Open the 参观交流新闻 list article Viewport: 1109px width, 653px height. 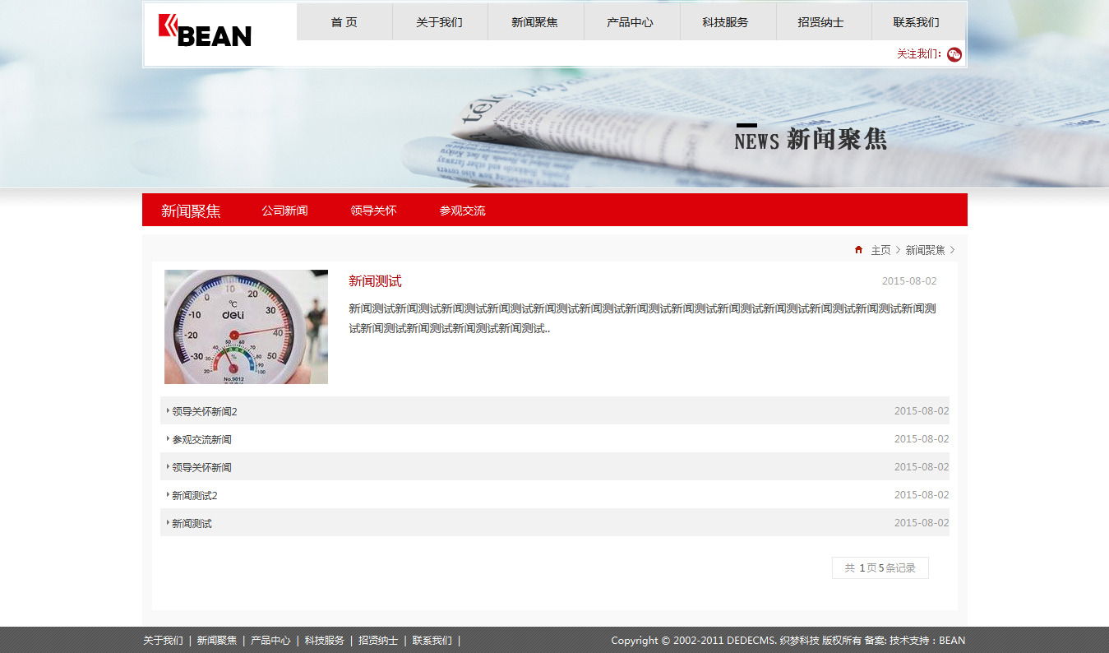coord(201,439)
